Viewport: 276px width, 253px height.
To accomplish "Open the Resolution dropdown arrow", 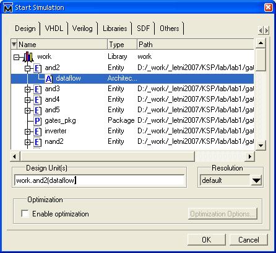I will 256,180.
